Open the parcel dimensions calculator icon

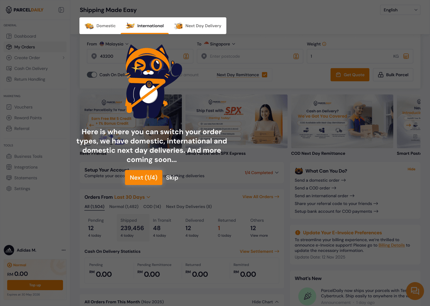click(406, 56)
